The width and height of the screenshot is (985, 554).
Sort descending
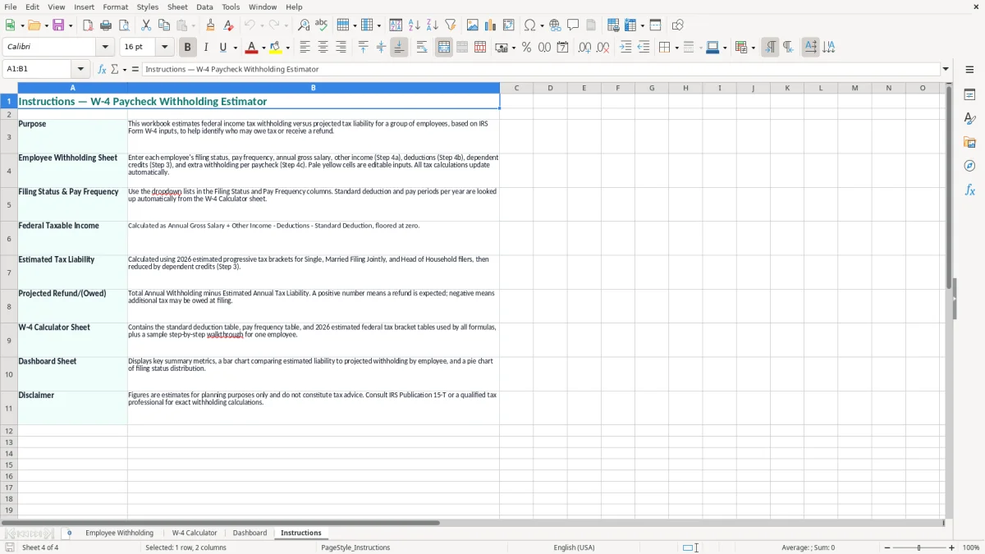click(x=432, y=25)
